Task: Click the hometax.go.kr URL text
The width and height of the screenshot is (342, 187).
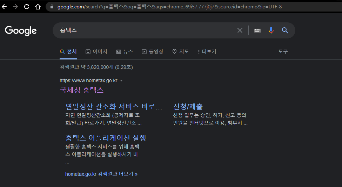Action: [x=88, y=80]
